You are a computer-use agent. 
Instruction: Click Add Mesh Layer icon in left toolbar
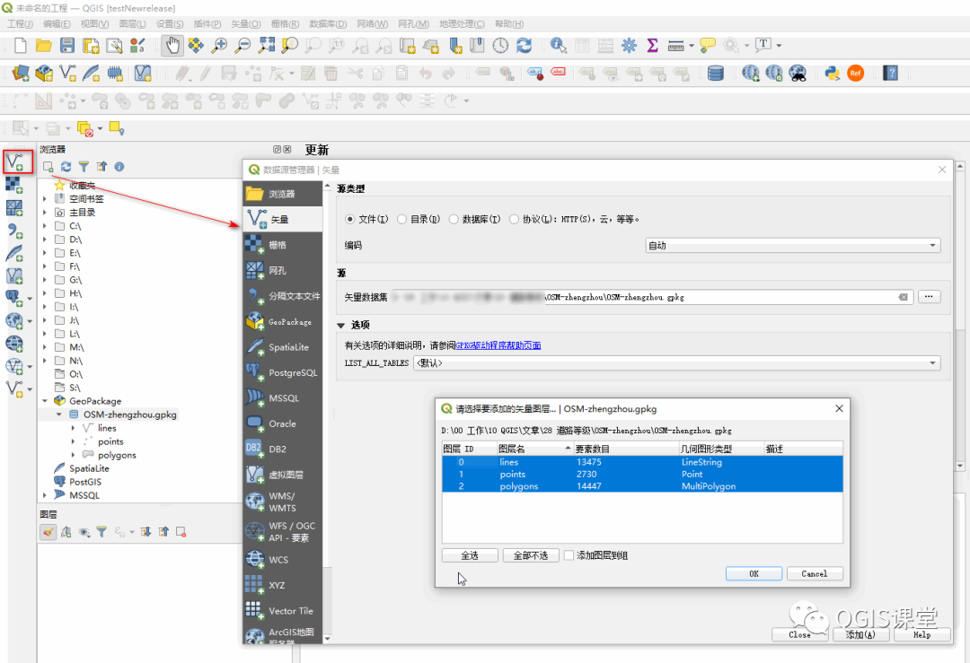coord(14,207)
